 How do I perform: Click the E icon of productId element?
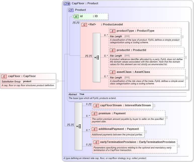(x=113, y=50)
